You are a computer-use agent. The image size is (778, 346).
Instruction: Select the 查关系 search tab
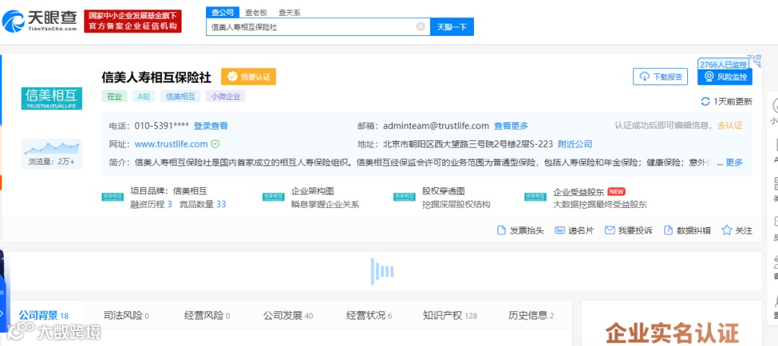point(290,13)
